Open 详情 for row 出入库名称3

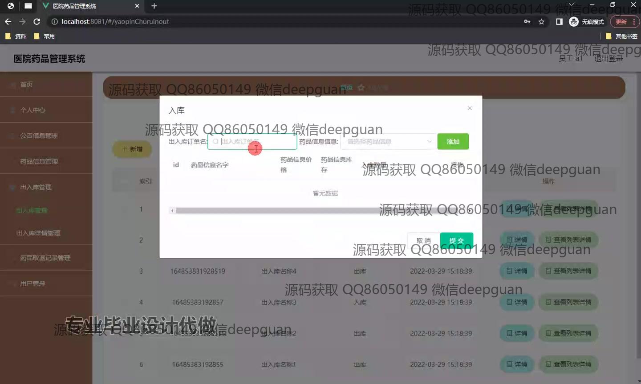(x=517, y=302)
